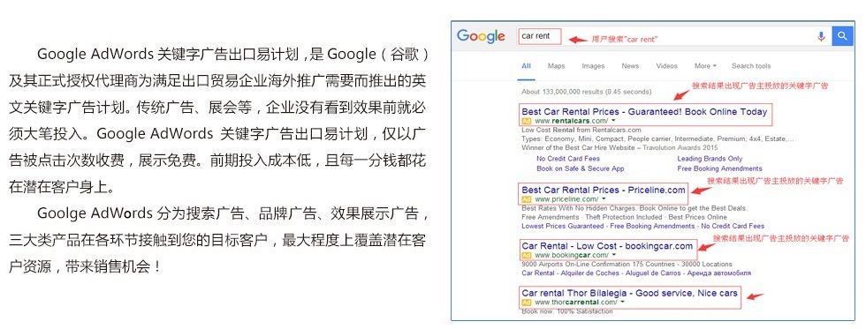
Task: Click the Google logo
Action: pos(481,37)
